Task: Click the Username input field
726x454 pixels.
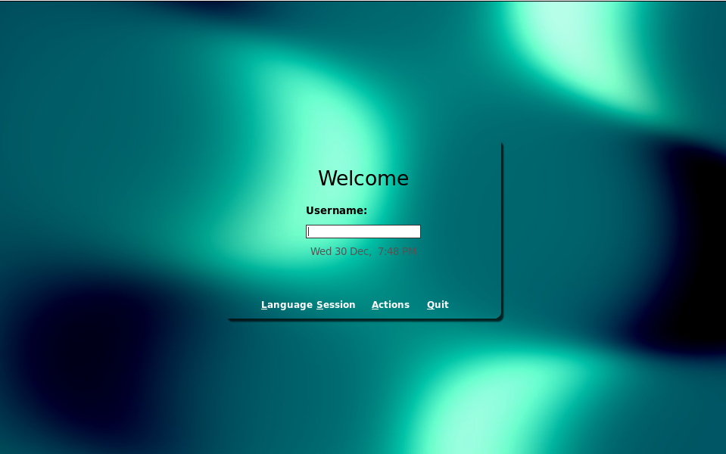Action: pyautogui.click(x=363, y=232)
